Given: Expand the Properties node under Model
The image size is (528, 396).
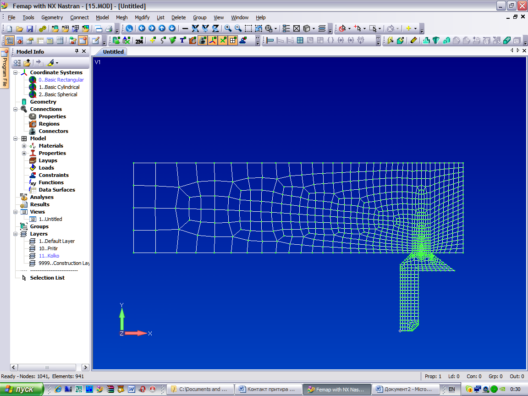Looking at the screenshot, I should (24, 153).
